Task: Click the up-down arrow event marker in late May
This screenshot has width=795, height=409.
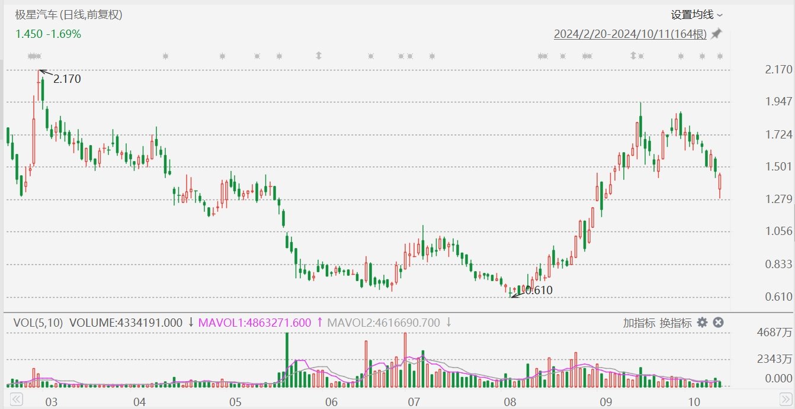Action: pos(319,56)
